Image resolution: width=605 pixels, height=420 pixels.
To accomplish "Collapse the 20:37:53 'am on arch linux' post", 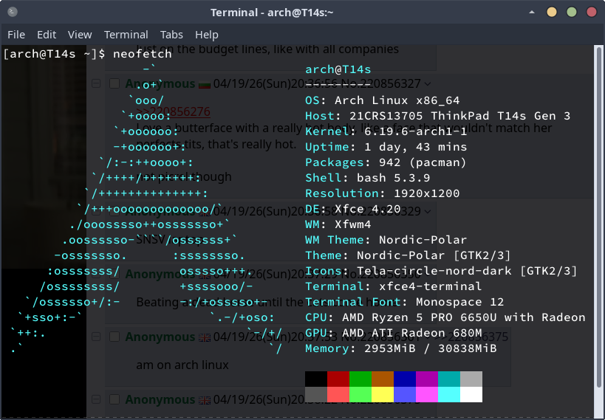I will [x=96, y=337].
